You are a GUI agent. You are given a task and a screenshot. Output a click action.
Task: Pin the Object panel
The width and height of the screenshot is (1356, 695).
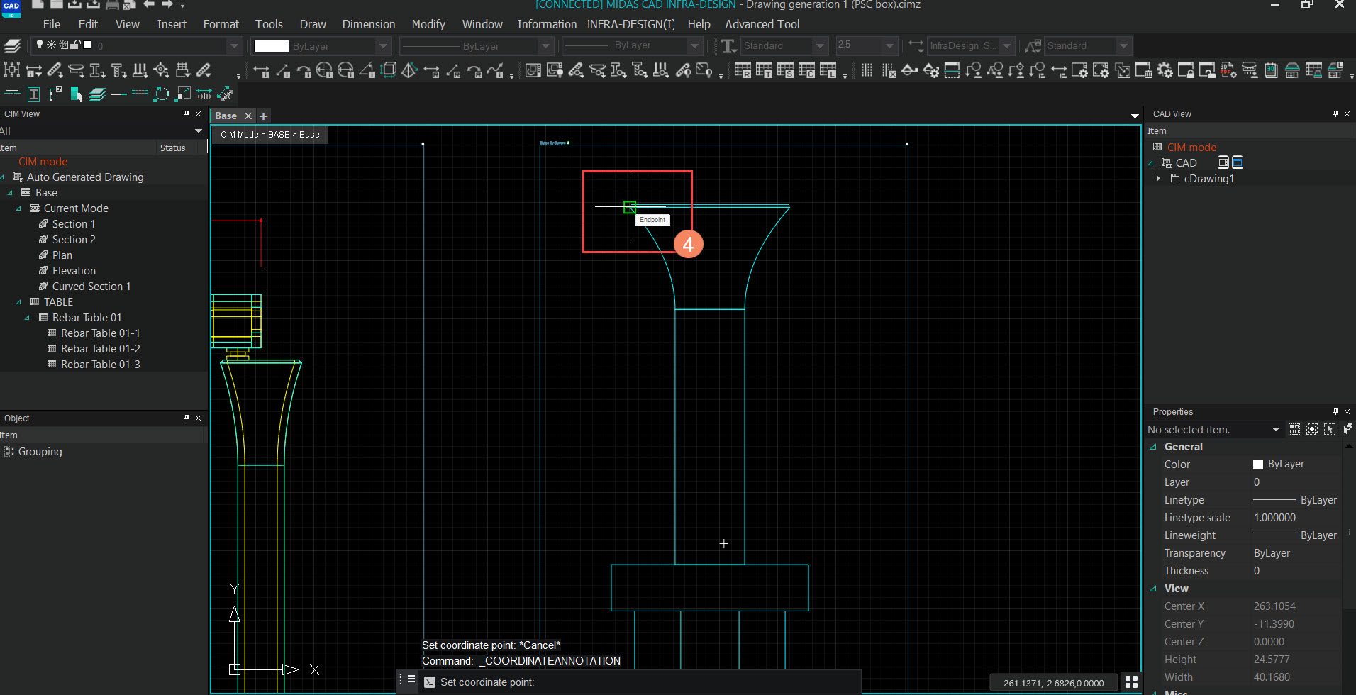(x=187, y=418)
